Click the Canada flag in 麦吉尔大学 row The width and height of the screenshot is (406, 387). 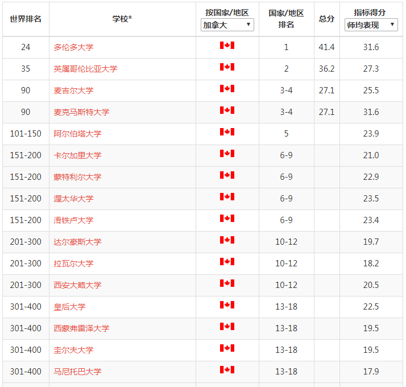tap(227, 89)
